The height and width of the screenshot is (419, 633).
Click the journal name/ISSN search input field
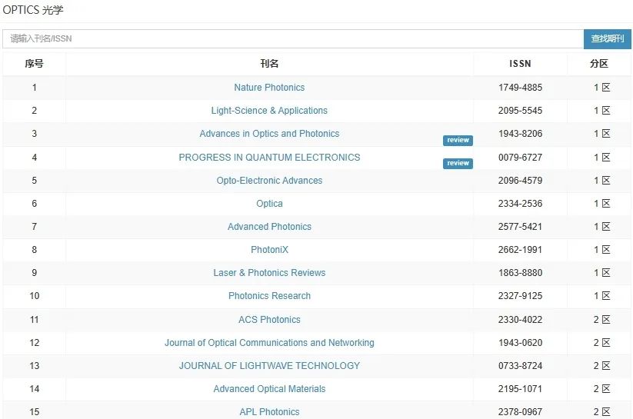tap(293, 38)
